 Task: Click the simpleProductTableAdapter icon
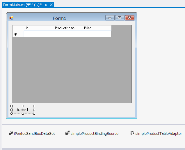132,133
